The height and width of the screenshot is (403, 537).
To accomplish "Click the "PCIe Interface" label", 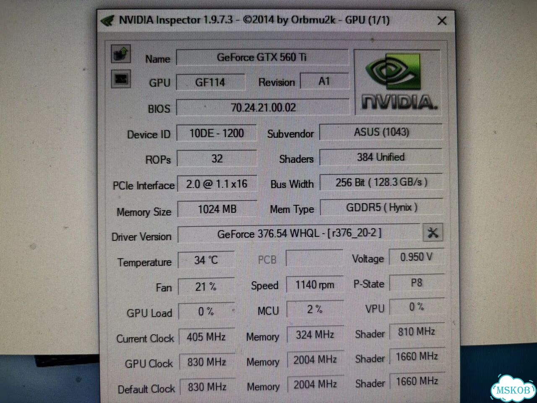I will coord(143,186).
